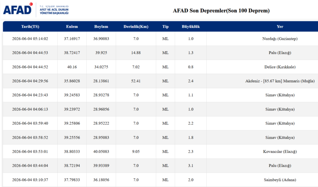Select date cell 2026-06-04 04:06:13
The height and width of the screenshot is (187, 318).
pos(30,109)
